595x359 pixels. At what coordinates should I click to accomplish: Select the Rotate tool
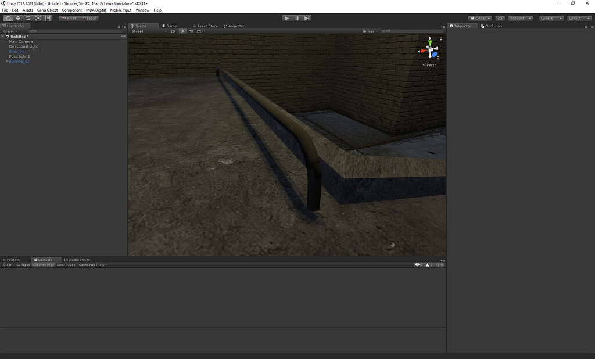pos(28,18)
